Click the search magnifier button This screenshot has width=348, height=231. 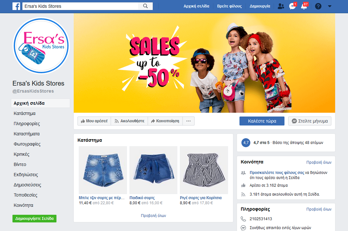(145, 6)
